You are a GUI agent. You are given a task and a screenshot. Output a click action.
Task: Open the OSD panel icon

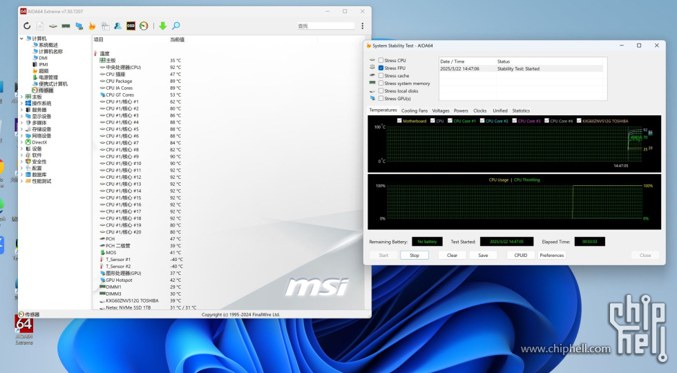point(131,26)
